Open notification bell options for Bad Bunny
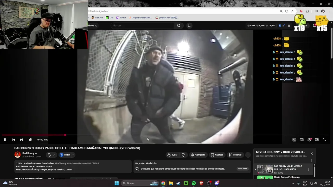333x187 pixels. [51, 155]
